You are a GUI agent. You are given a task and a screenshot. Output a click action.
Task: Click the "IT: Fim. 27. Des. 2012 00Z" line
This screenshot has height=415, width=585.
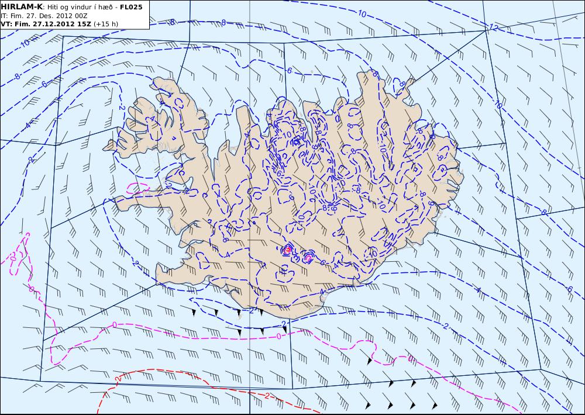tap(43, 16)
